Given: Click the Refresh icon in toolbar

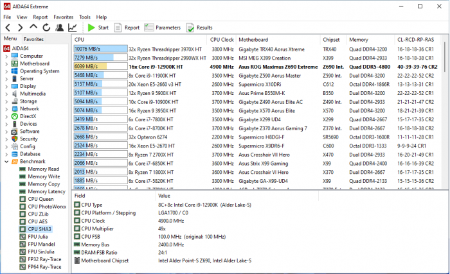Looking at the screenshot, I should coord(46,28).
